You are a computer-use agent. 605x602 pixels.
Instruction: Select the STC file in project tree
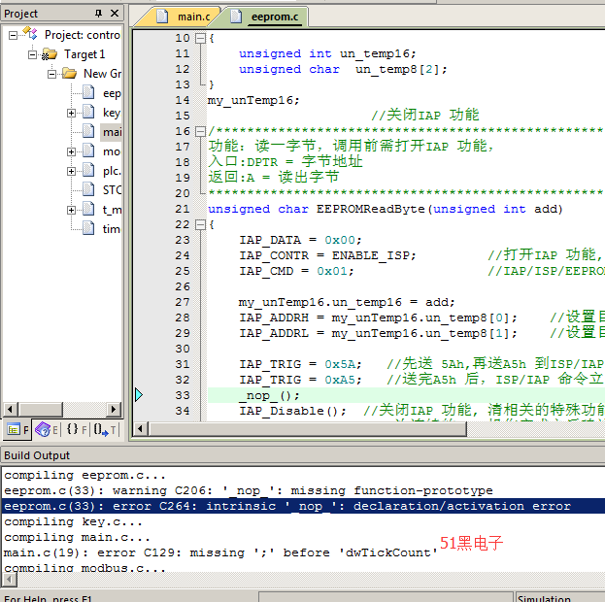tap(112, 190)
